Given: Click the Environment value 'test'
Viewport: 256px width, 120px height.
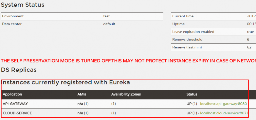Looking at the screenshot, I should [106, 16].
